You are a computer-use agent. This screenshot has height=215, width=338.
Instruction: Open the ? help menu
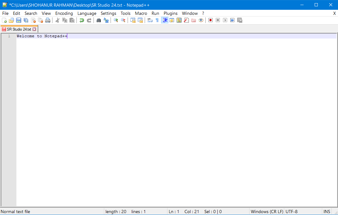[x=203, y=13]
